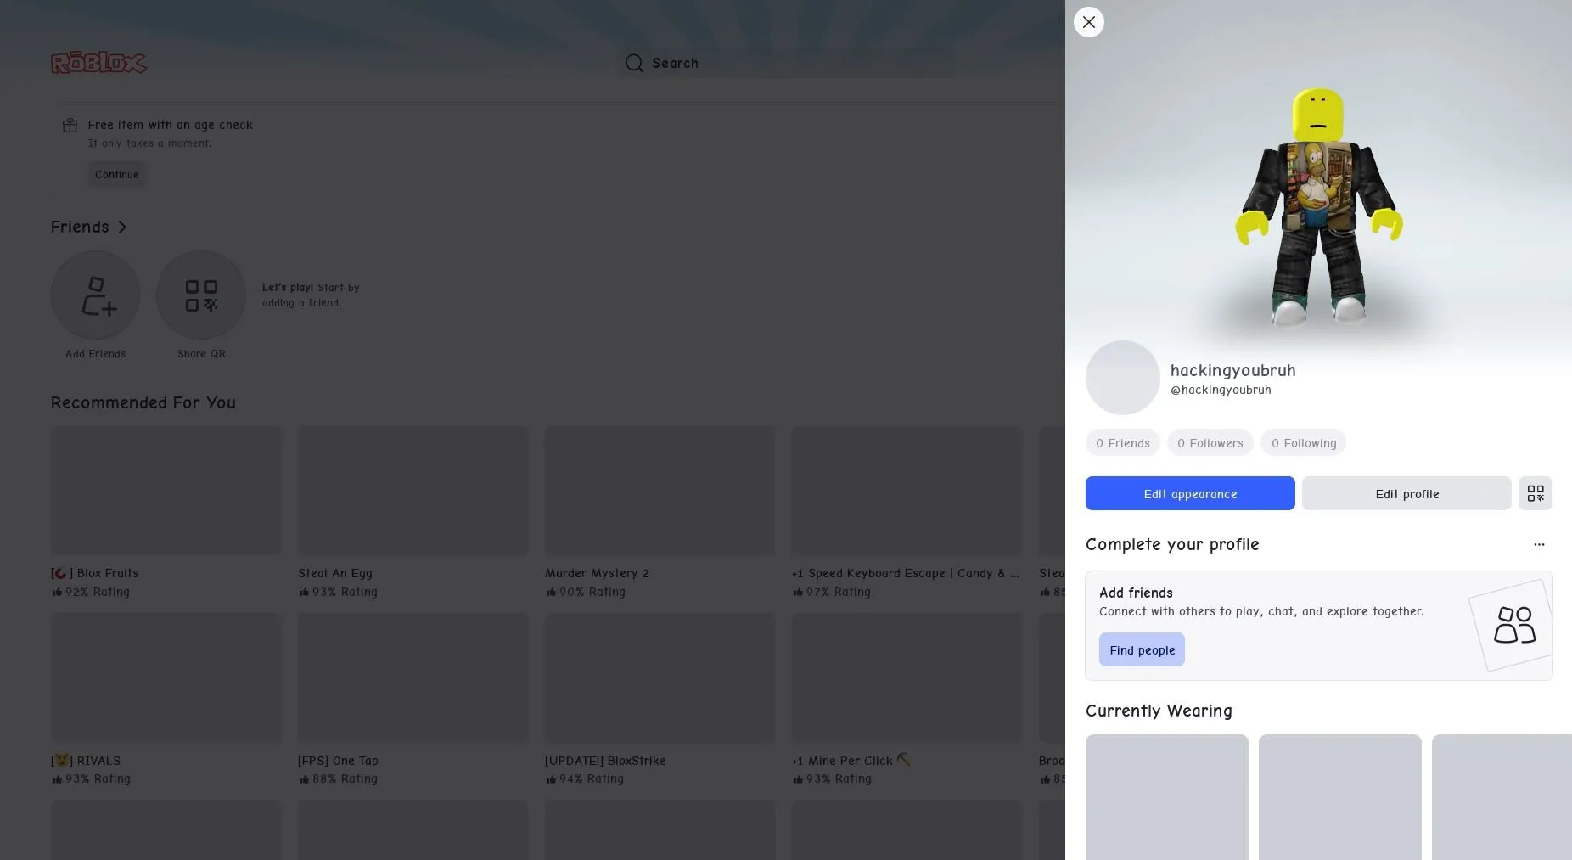This screenshot has width=1572, height=860.
Task: Open Complete your profile more options
Action: coord(1539,544)
